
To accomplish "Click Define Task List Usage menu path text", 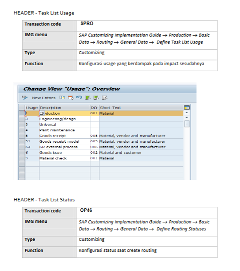I will click(x=179, y=42).
